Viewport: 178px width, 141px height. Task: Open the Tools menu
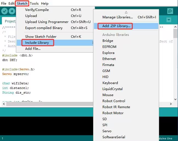click(x=34, y=3)
